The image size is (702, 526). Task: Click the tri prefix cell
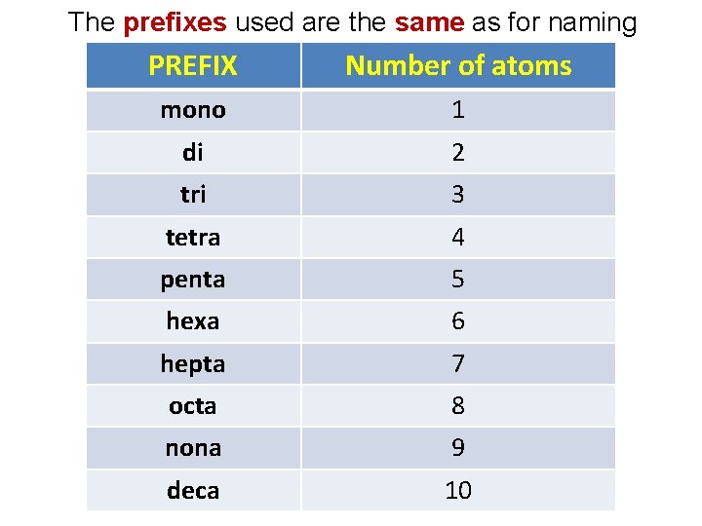click(193, 195)
